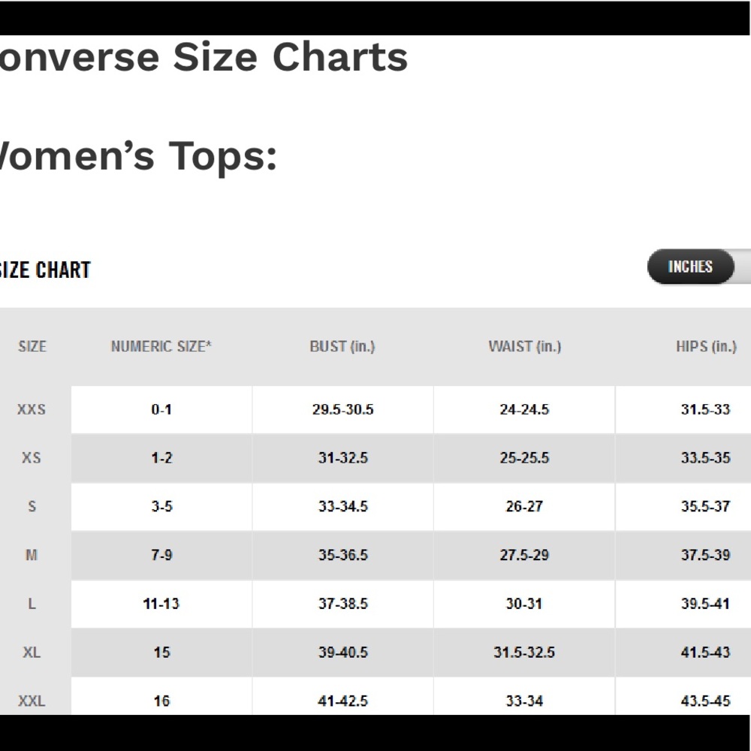Click waist value 24-24.5
Image resolution: width=751 pixels, height=751 pixels.
pos(524,409)
